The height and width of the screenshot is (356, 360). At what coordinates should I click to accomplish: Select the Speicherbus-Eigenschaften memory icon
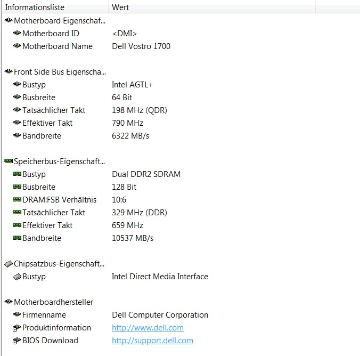pyautogui.click(x=9, y=161)
